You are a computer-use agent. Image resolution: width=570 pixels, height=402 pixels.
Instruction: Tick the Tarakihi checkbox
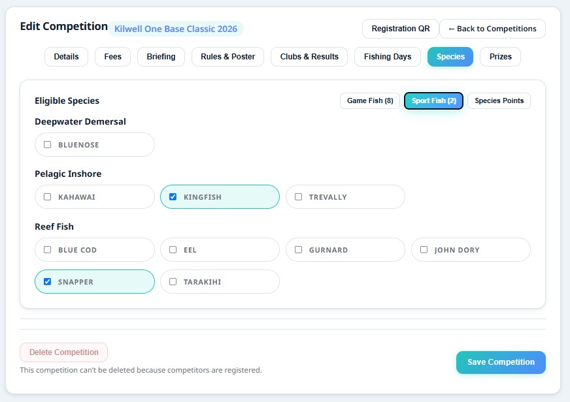pyautogui.click(x=173, y=281)
